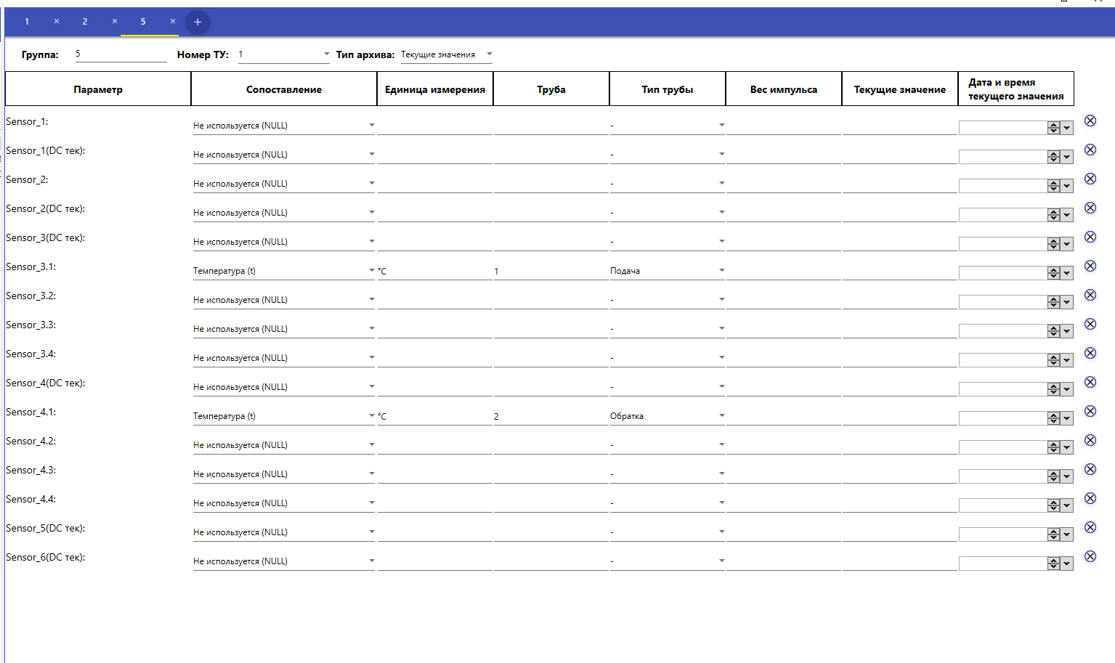Clear the Sensor_1 row with its circled X

(x=1090, y=121)
